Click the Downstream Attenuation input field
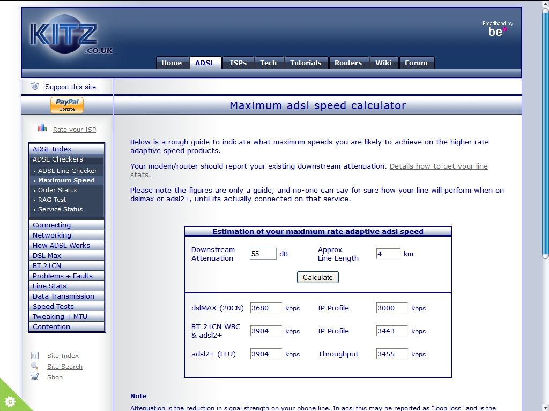Screen dimensions: 549x411 (263, 254)
